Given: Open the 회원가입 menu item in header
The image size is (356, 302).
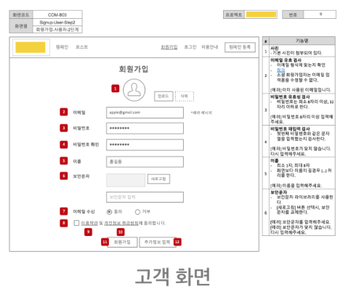Looking at the screenshot, I should coord(169,47).
